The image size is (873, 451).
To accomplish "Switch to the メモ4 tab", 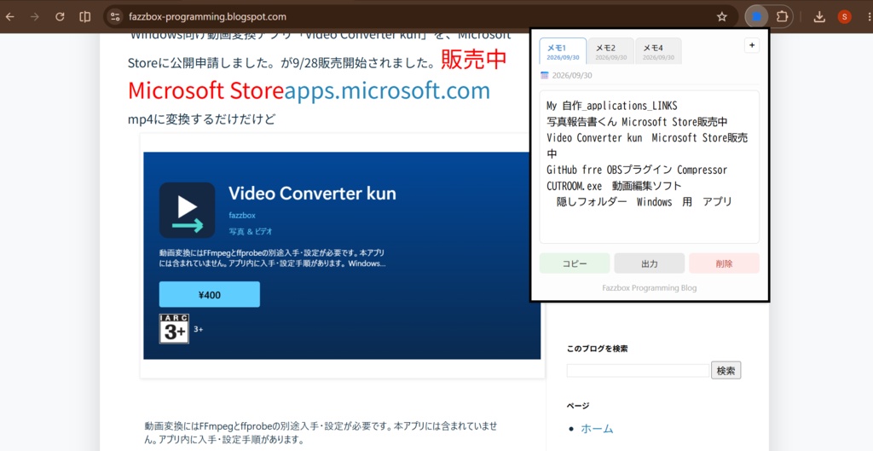I will (x=658, y=51).
